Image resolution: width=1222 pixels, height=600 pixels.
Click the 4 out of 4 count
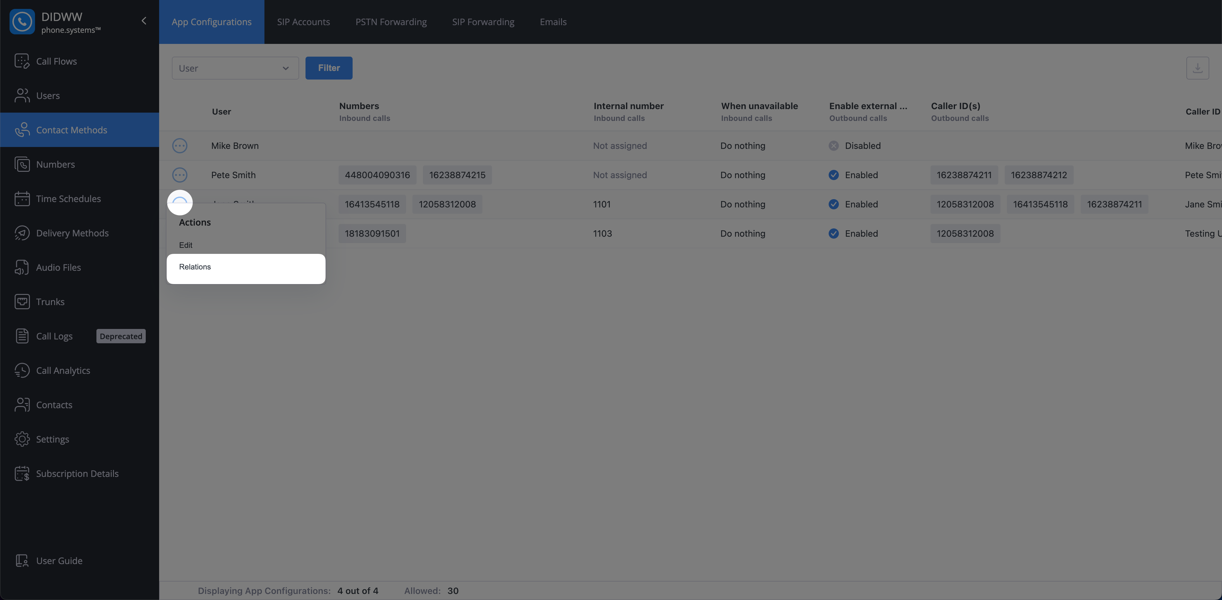coord(358,591)
